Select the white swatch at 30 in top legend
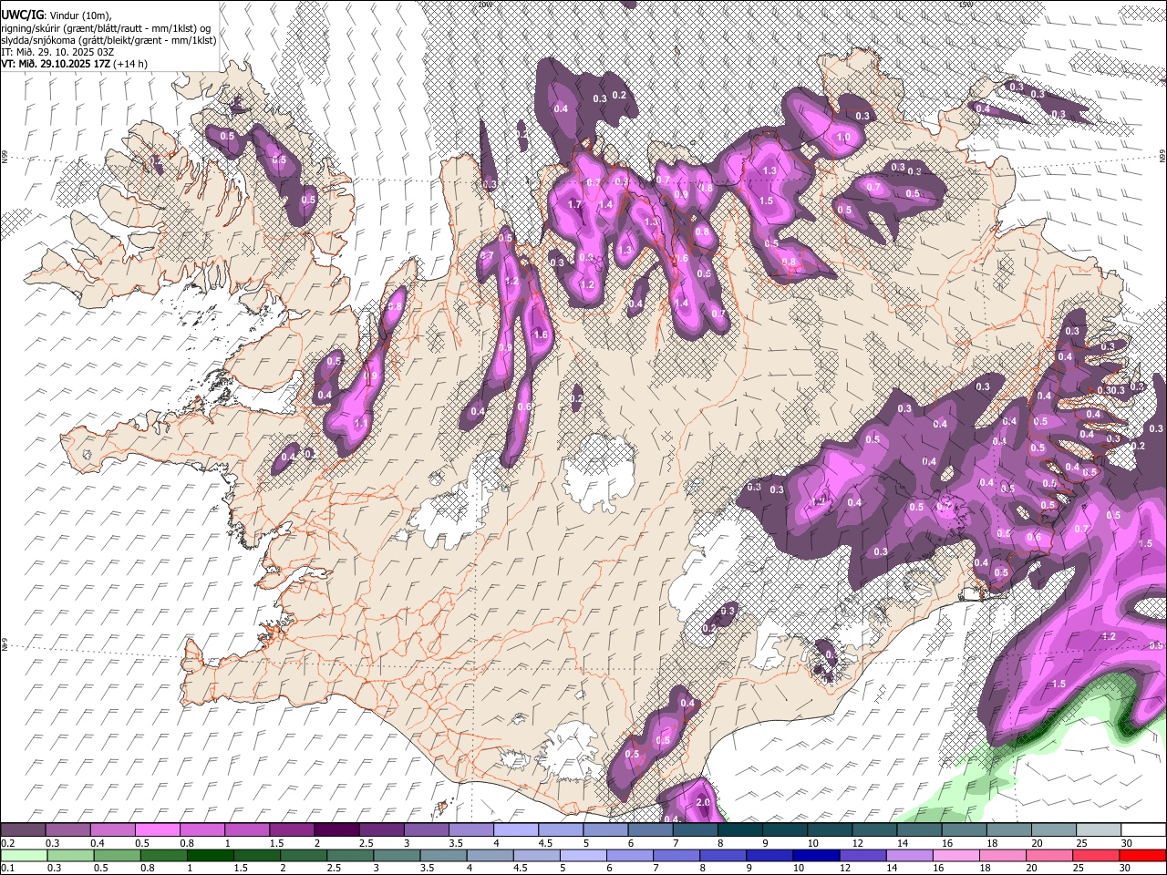1167x875 pixels. point(1143,829)
